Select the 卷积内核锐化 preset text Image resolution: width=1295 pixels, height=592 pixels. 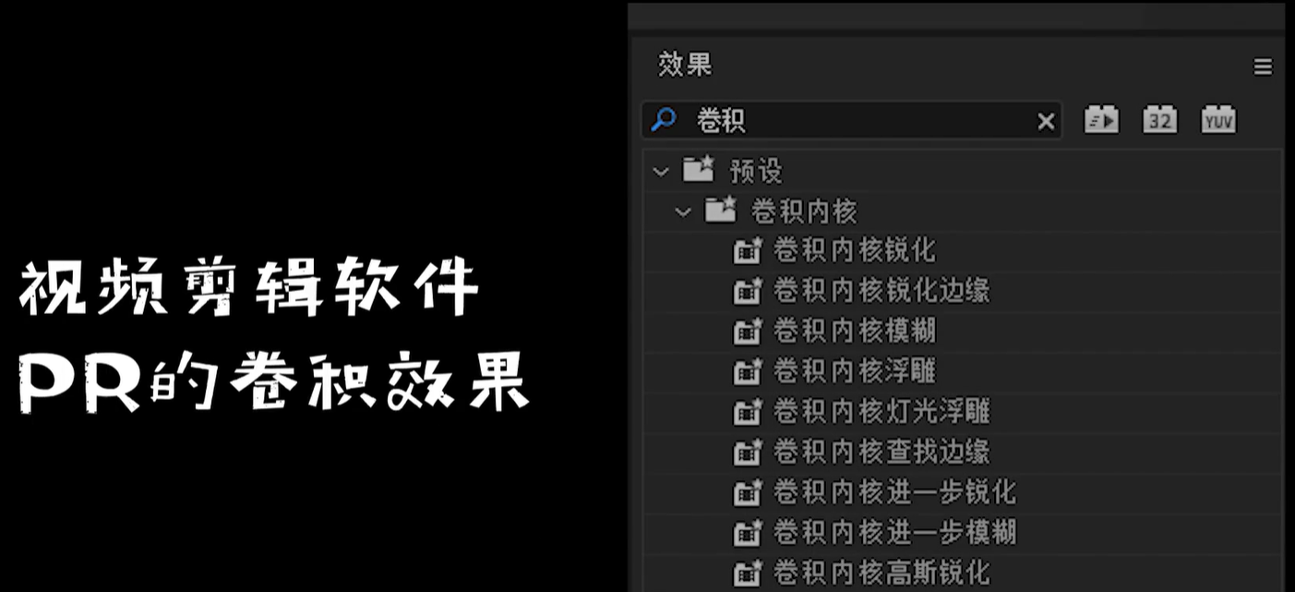pos(854,250)
